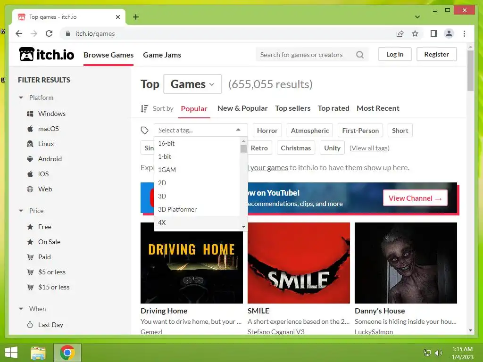Click the browser forward arrow
This screenshot has height=362, width=483.
click(x=34, y=33)
